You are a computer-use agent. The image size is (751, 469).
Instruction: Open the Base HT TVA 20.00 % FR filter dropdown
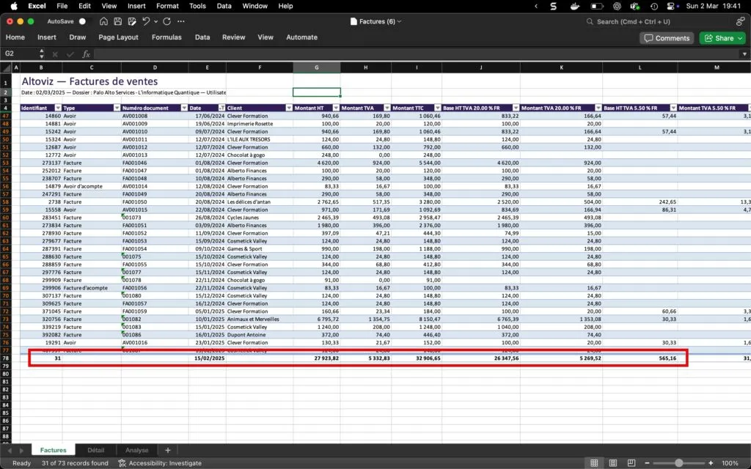click(x=516, y=108)
